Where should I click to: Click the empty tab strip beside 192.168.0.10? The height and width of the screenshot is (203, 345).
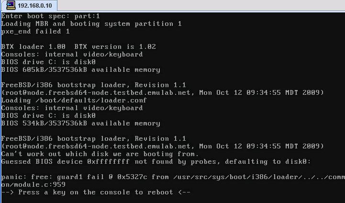click(201, 5)
